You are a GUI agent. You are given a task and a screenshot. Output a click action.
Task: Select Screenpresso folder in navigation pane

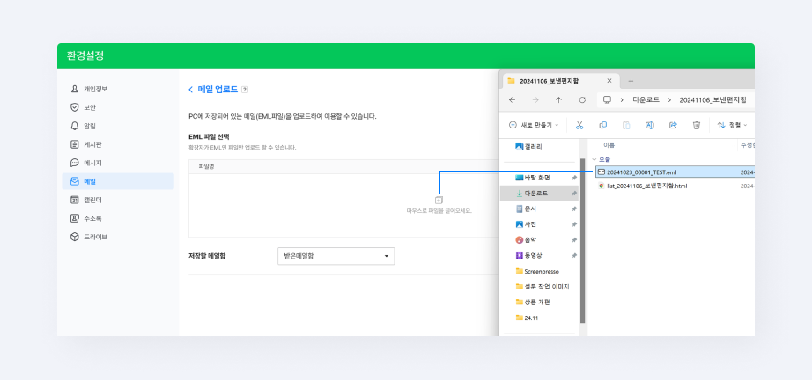tap(539, 271)
